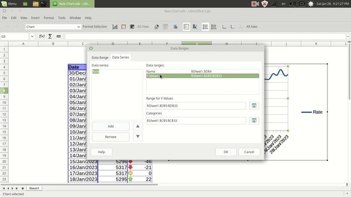The image size is (351, 197).
Task: Click the Rate legend entry in chart
Action: coord(312,112)
